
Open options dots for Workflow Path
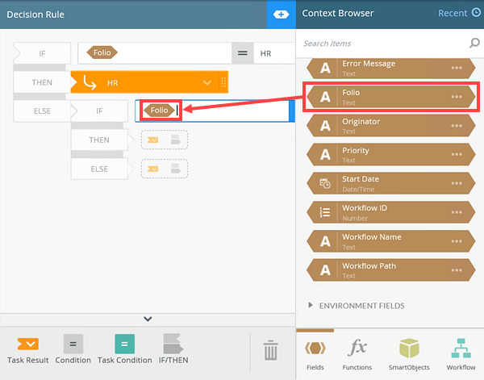(457, 270)
